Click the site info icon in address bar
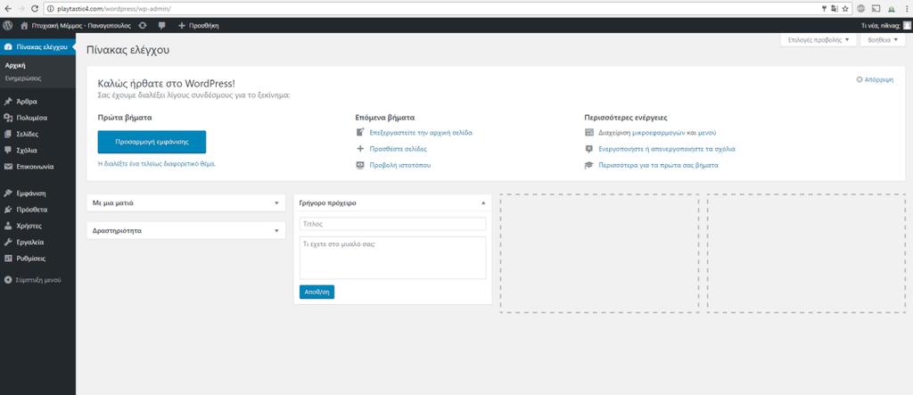 [49, 9]
